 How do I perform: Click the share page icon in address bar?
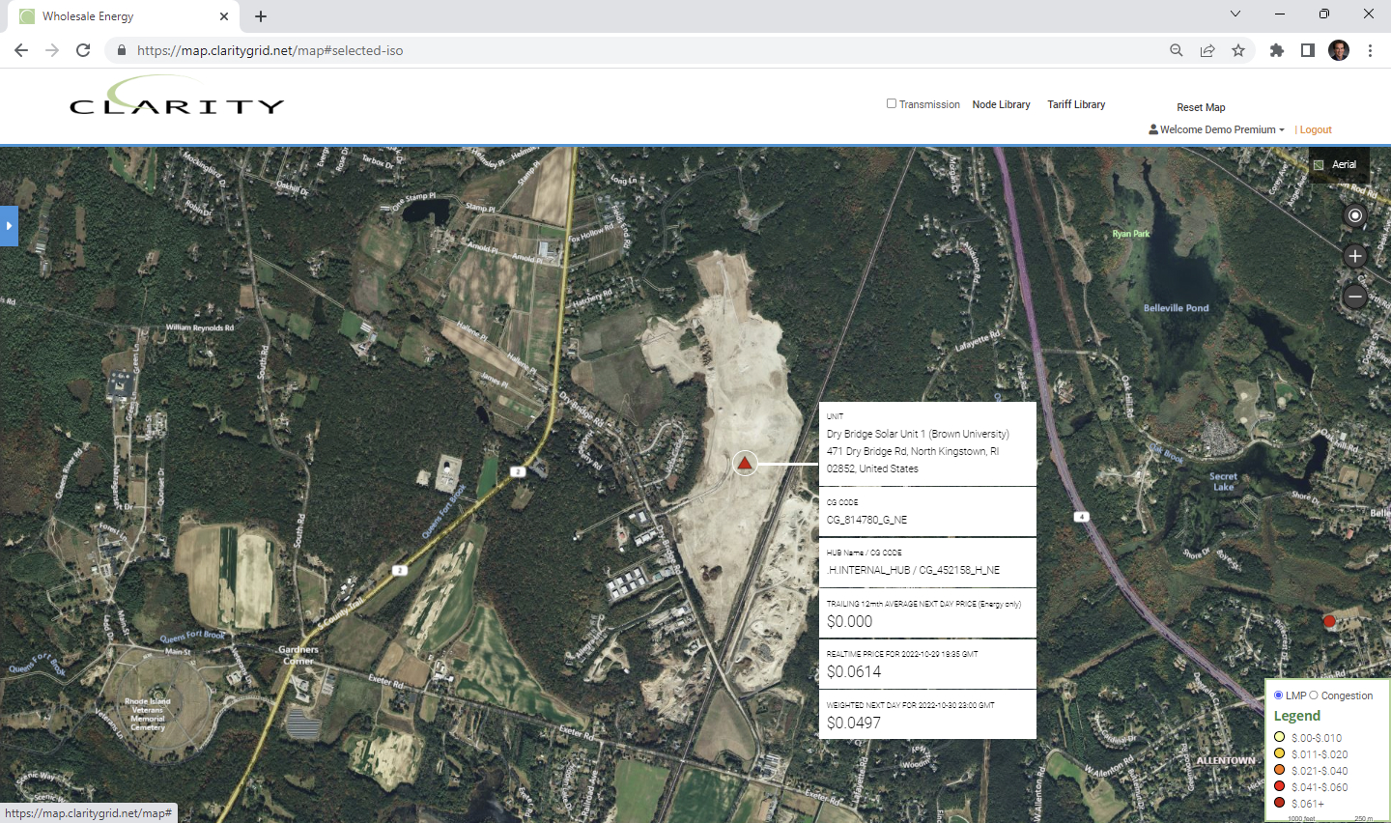click(x=1207, y=50)
